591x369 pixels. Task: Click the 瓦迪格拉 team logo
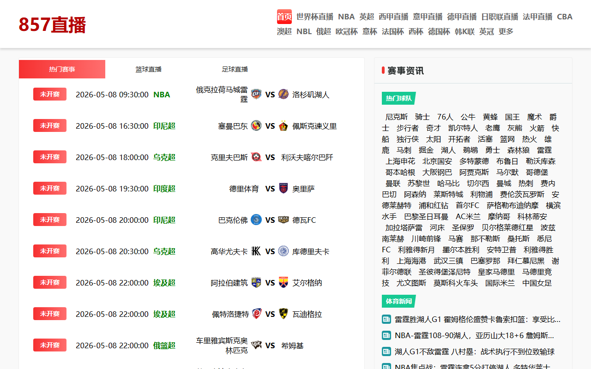283,314
